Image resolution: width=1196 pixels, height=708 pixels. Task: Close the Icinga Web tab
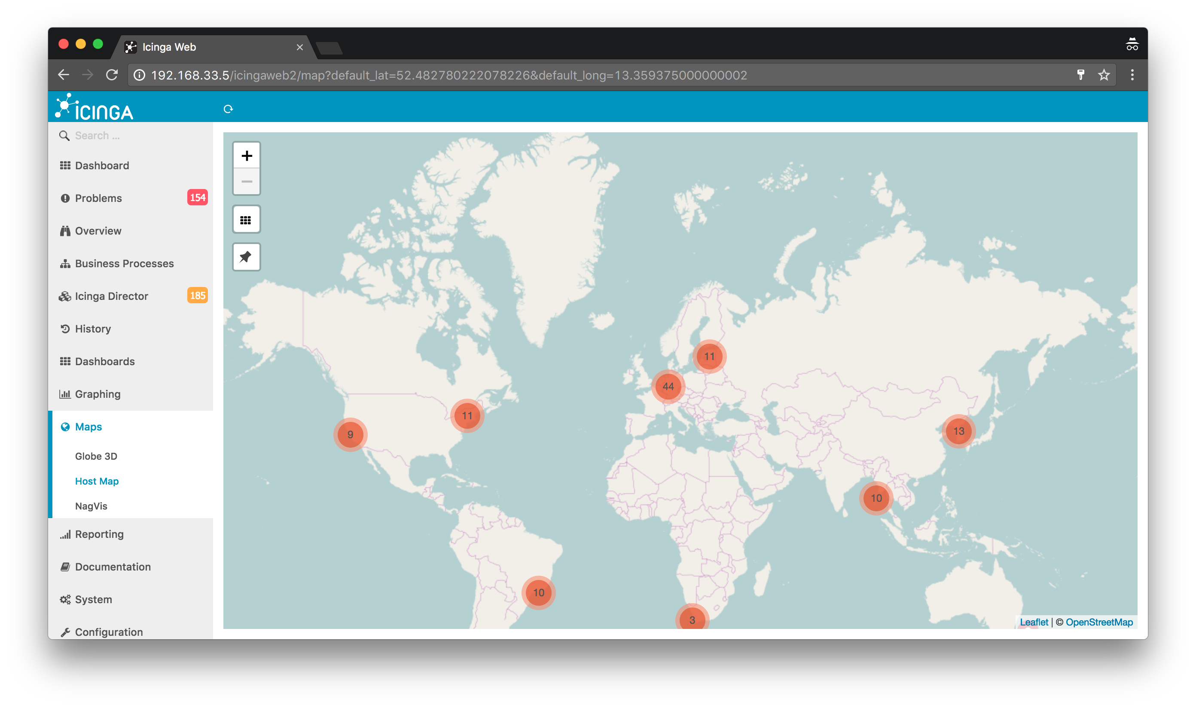299,47
